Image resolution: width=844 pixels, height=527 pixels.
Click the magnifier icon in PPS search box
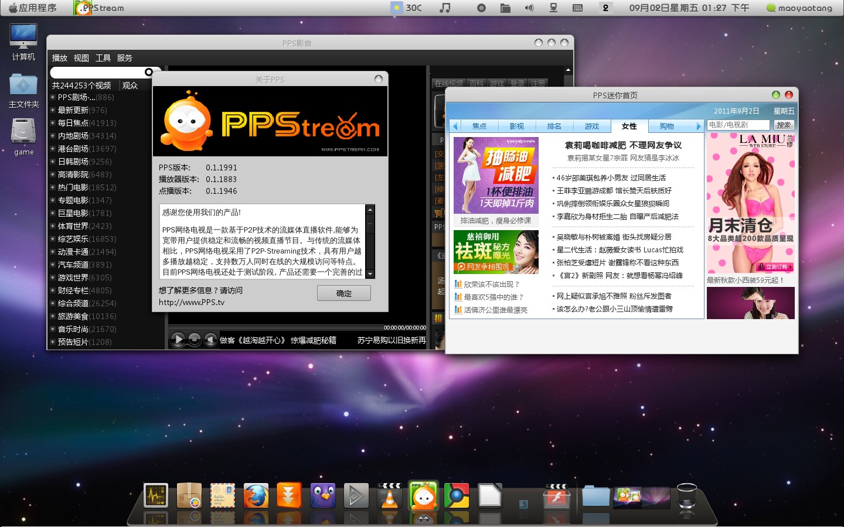tap(149, 72)
